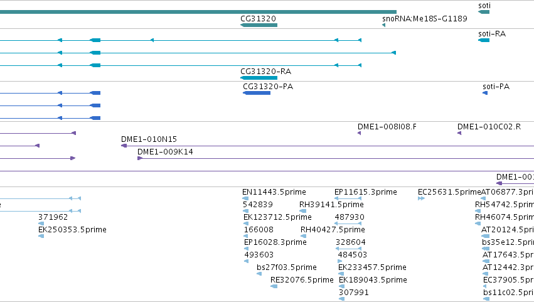This screenshot has height=302, width=534.
Task: Select the EP11615.3prime EST feature
Action: pyautogui.click(x=348, y=198)
